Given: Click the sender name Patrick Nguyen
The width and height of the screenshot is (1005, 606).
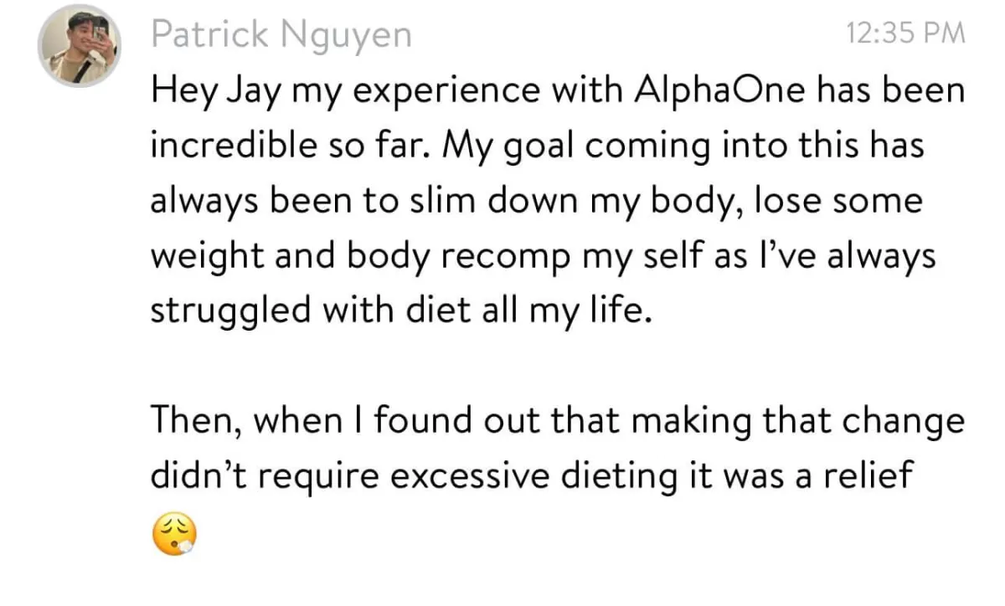Looking at the screenshot, I should pyautogui.click(x=281, y=34).
